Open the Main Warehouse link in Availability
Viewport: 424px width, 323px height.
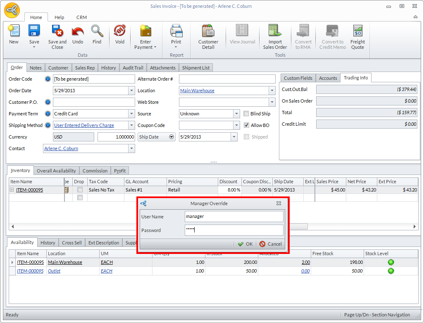65,262
